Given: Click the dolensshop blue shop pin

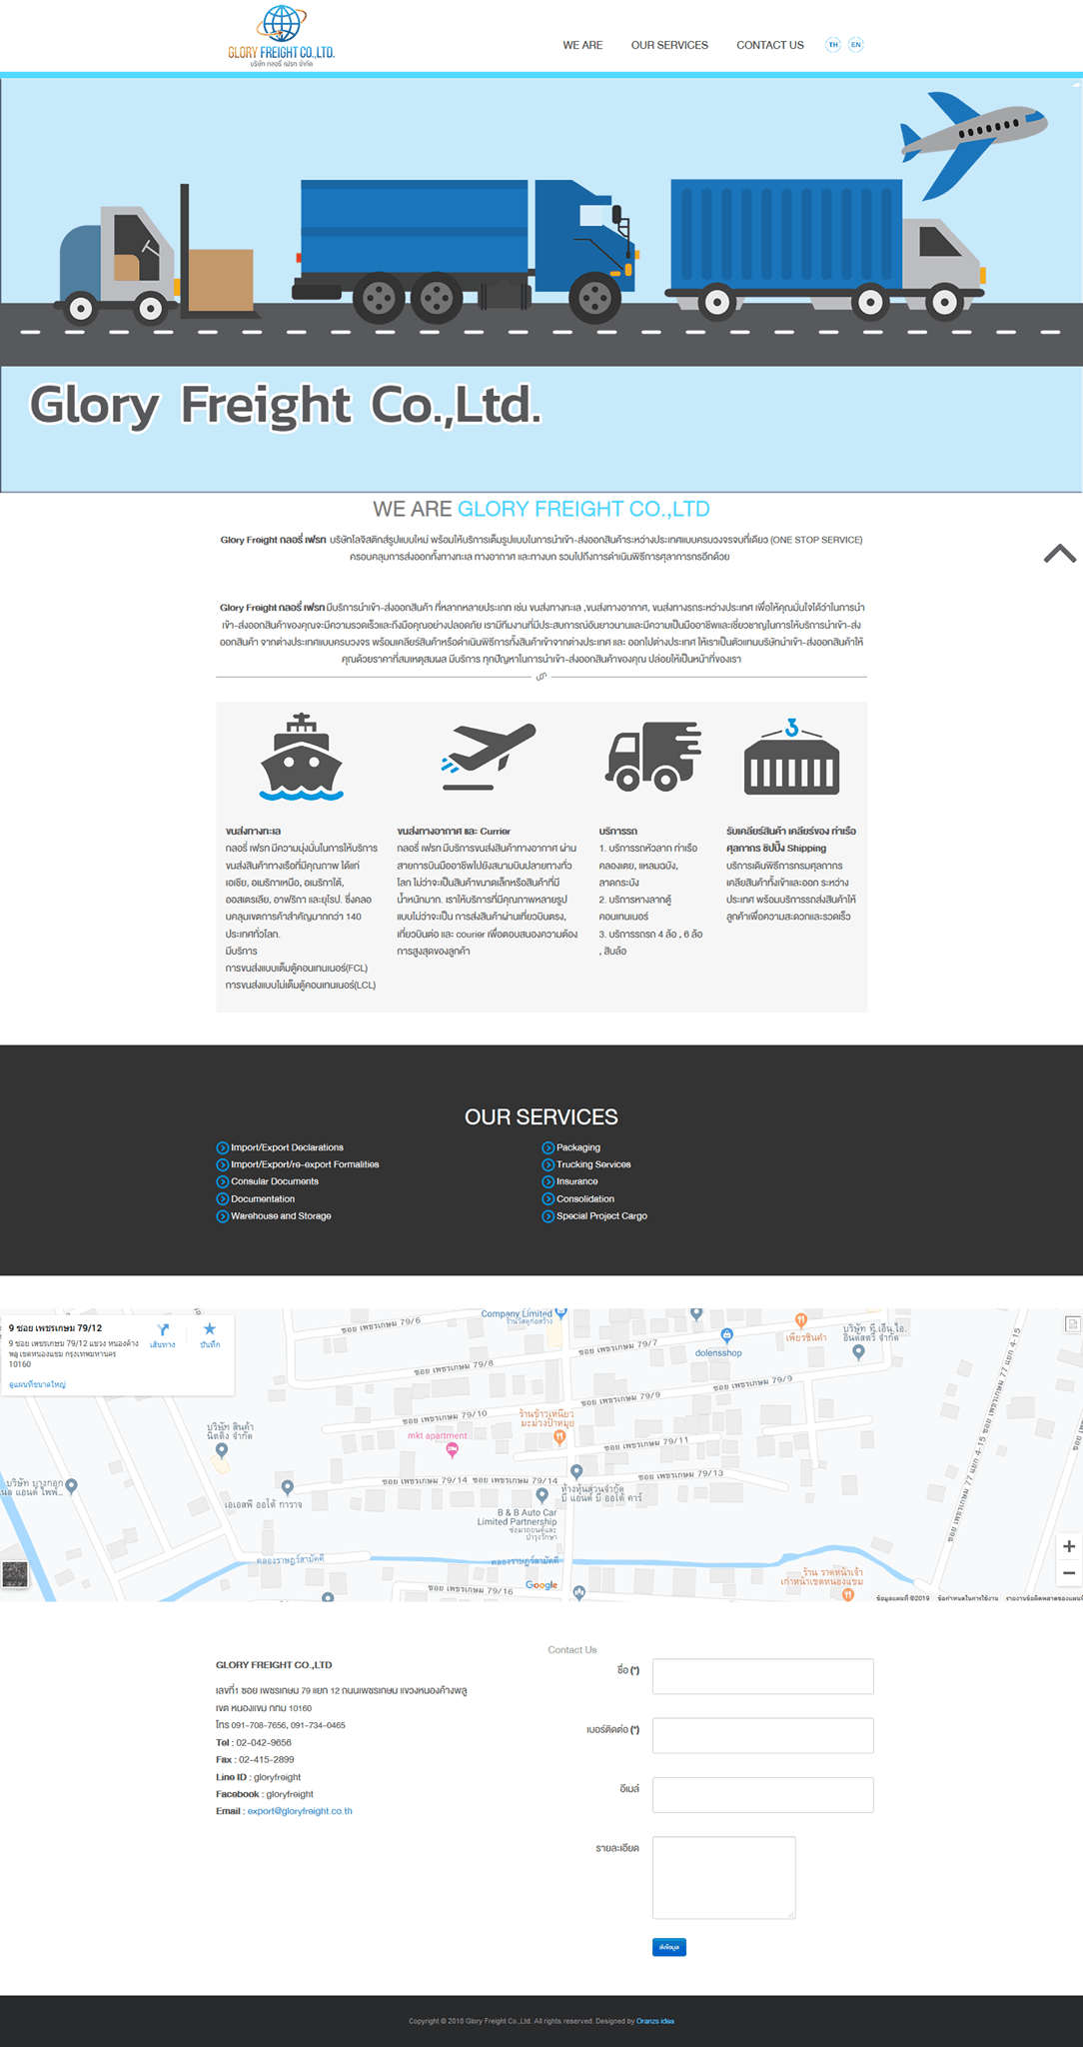Looking at the screenshot, I should (727, 1335).
